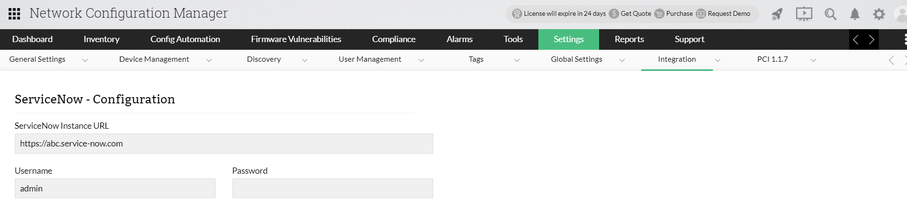
Task: Click license will expire notice
Action: pos(565,13)
